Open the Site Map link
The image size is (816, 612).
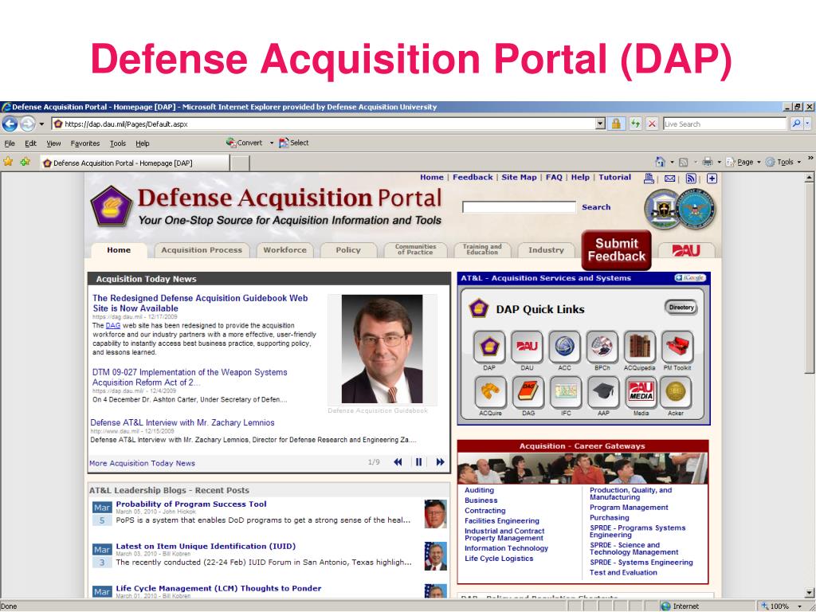(x=519, y=178)
